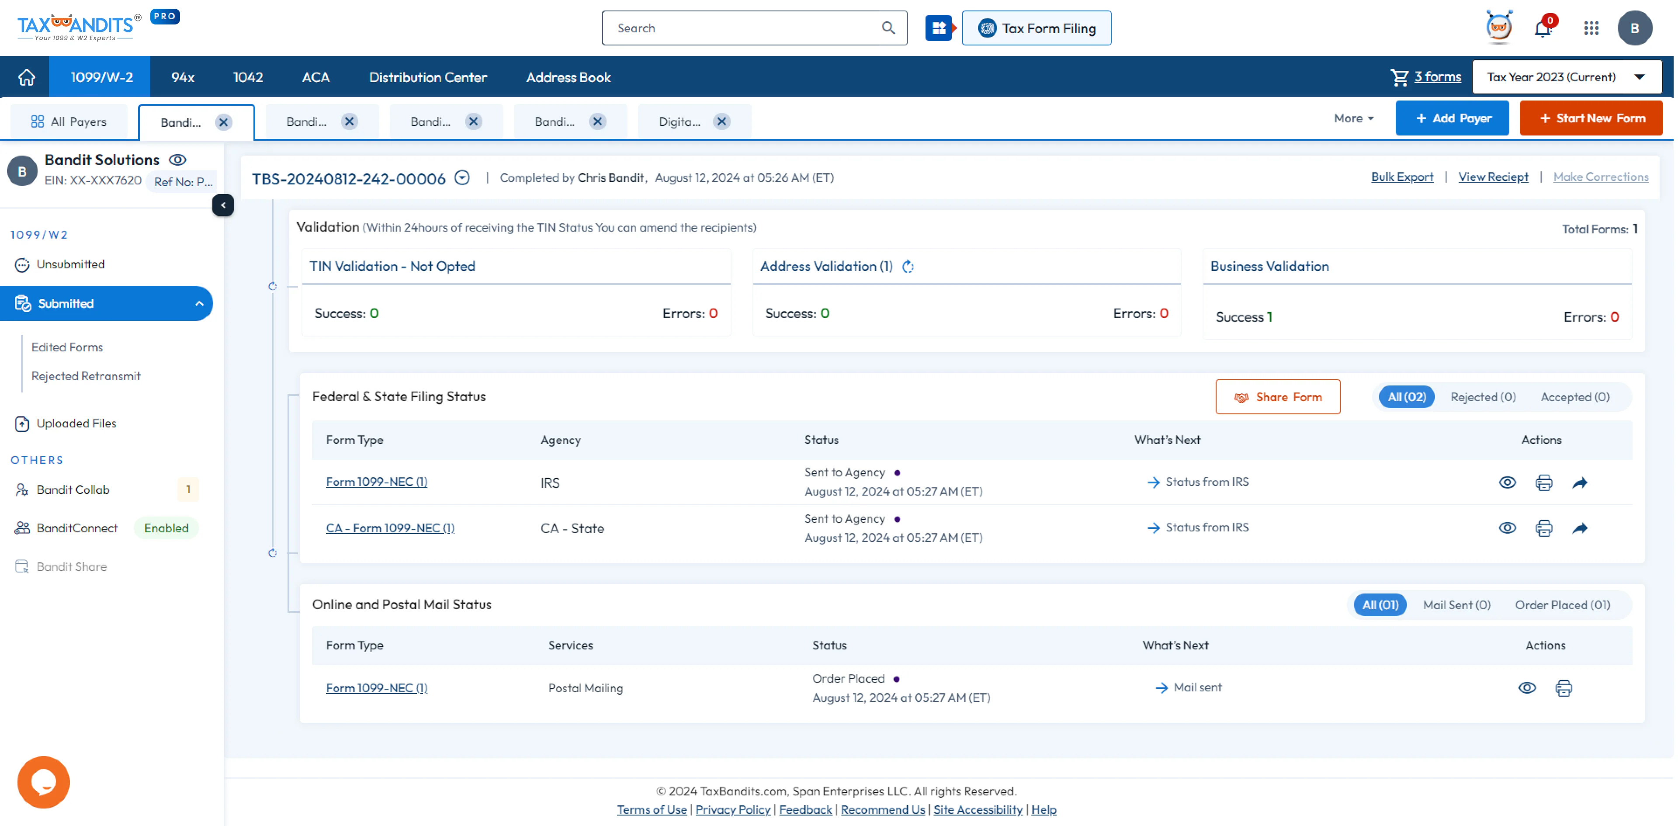Click into the Search input field
The height and width of the screenshot is (826, 1678).
point(742,28)
